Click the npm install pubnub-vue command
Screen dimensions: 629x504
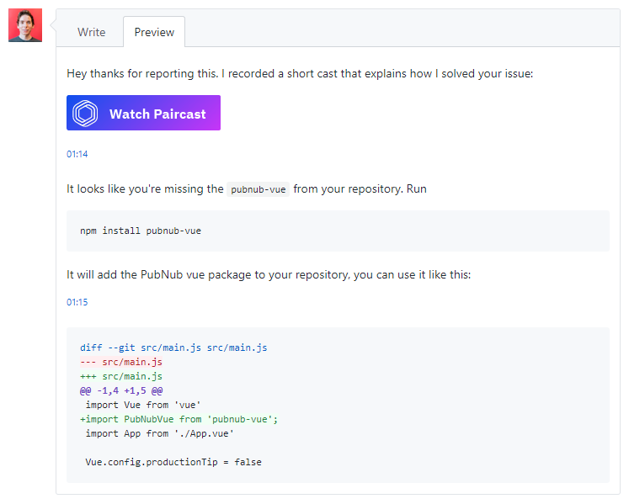(x=141, y=231)
